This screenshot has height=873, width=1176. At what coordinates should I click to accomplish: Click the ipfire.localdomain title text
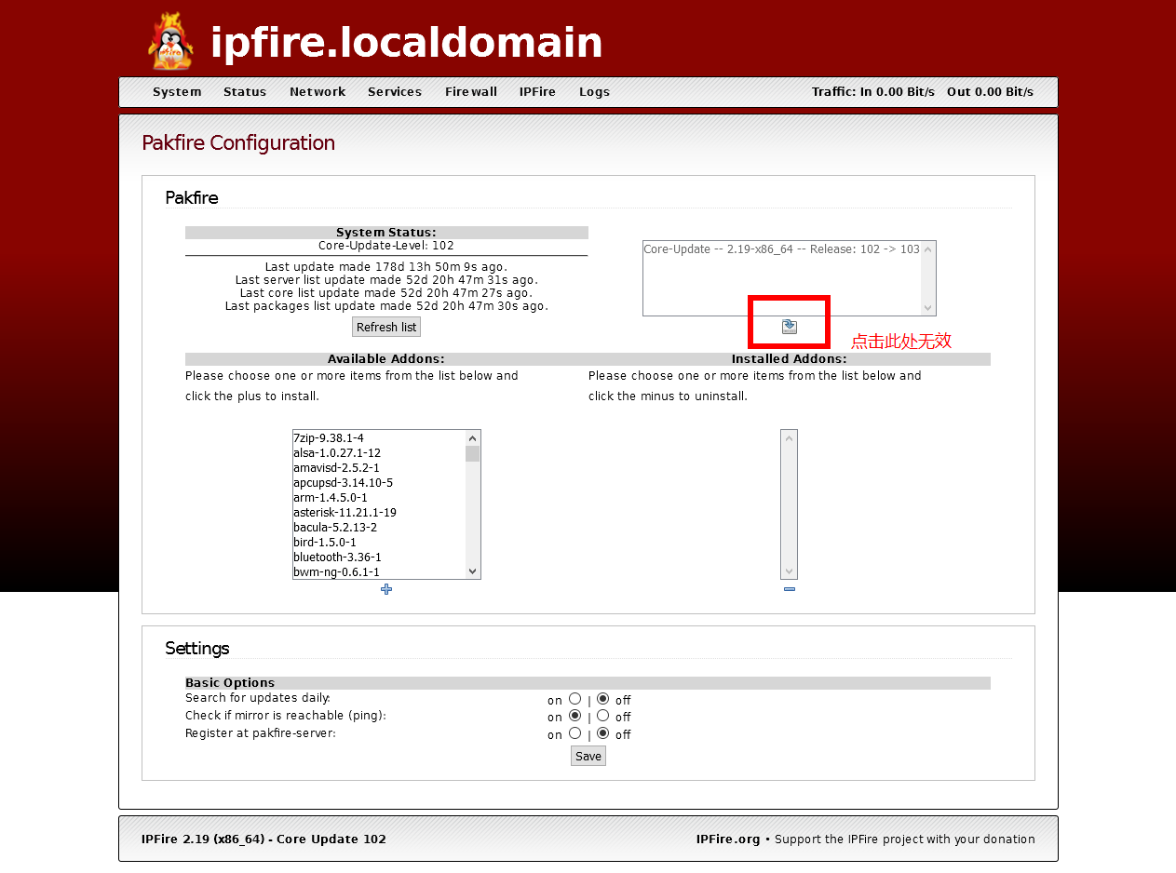(407, 43)
